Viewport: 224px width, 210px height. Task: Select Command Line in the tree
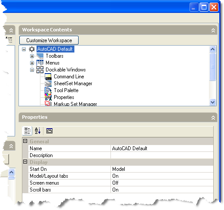coord(69,77)
